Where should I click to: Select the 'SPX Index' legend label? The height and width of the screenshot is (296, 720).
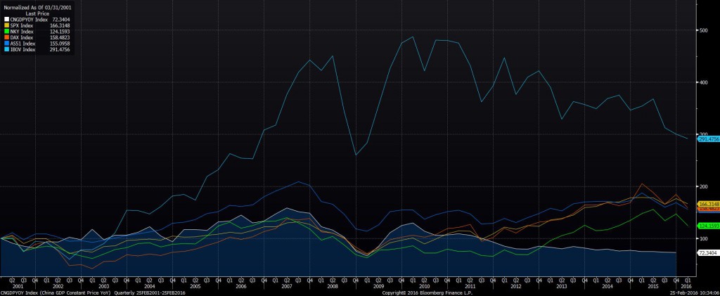tap(21, 25)
